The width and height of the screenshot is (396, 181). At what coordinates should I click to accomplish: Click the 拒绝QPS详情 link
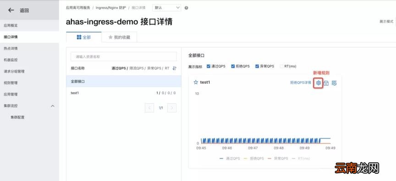point(300,83)
